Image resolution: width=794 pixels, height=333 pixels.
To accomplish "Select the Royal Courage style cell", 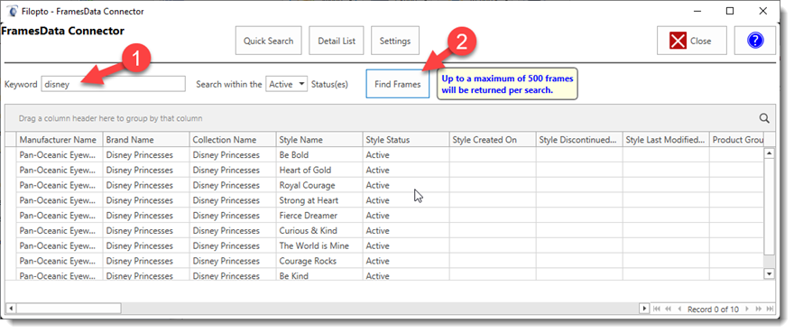I will click(x=319, y=185).
